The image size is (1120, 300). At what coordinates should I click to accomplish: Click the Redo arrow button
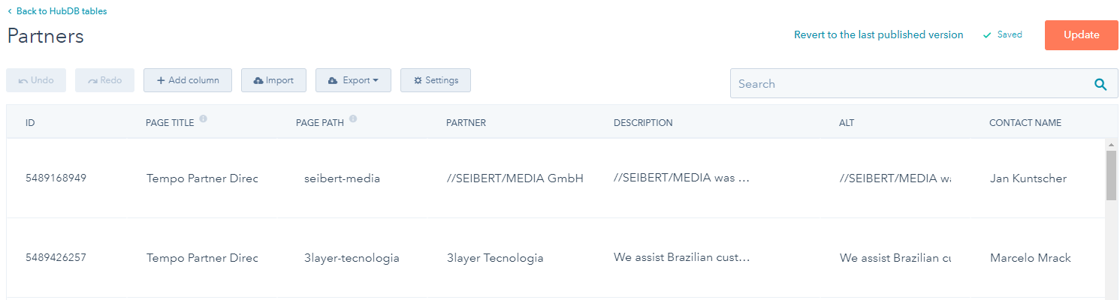coord(104,80)
